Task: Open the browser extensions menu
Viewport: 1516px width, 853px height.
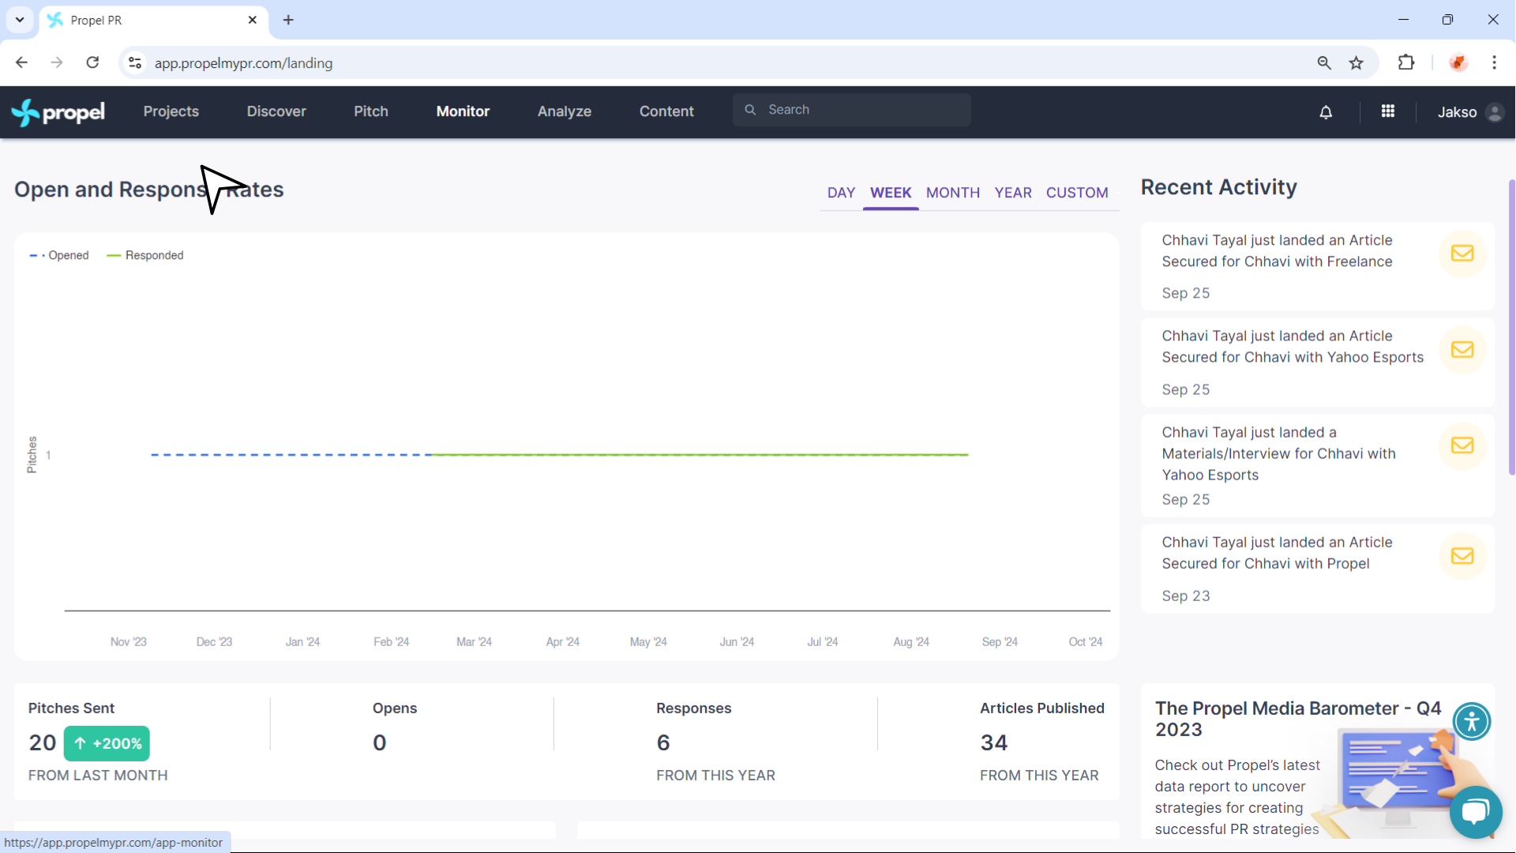Action: pos(1406,62)
